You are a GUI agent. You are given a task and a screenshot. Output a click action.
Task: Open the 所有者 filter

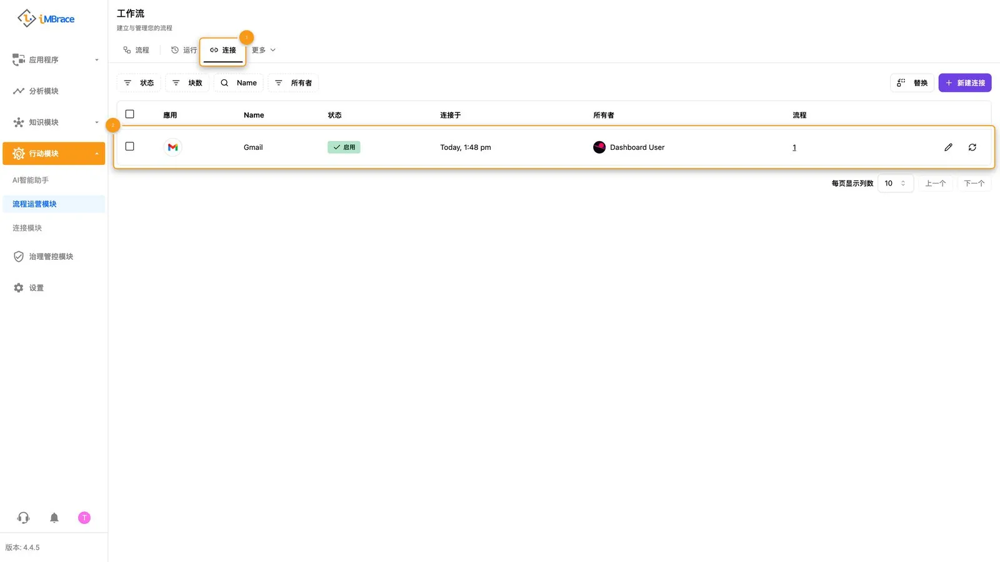293,83
